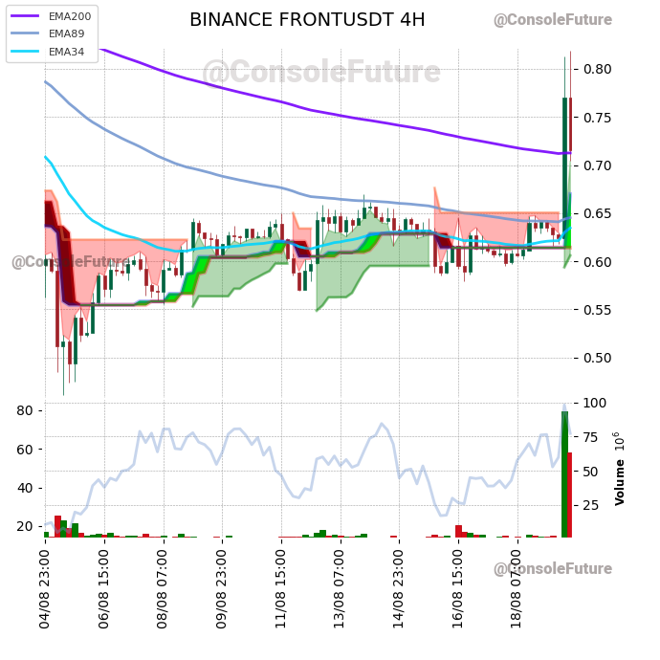Image resolution: width=660 pixels, height=660 pixels.
Task: Click the 13/08 07:00 date label
Action: [x=340, y=589]
